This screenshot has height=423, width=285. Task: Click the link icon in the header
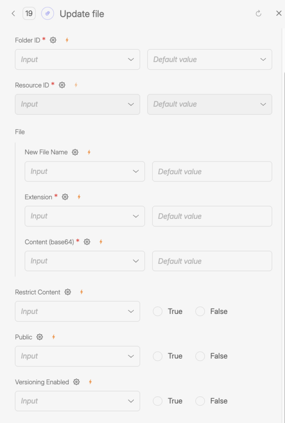[47, 13]
